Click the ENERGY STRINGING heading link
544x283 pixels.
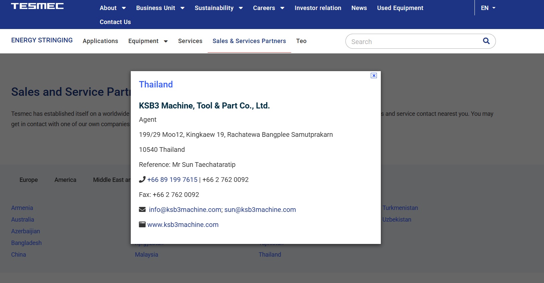pos(42,40)
